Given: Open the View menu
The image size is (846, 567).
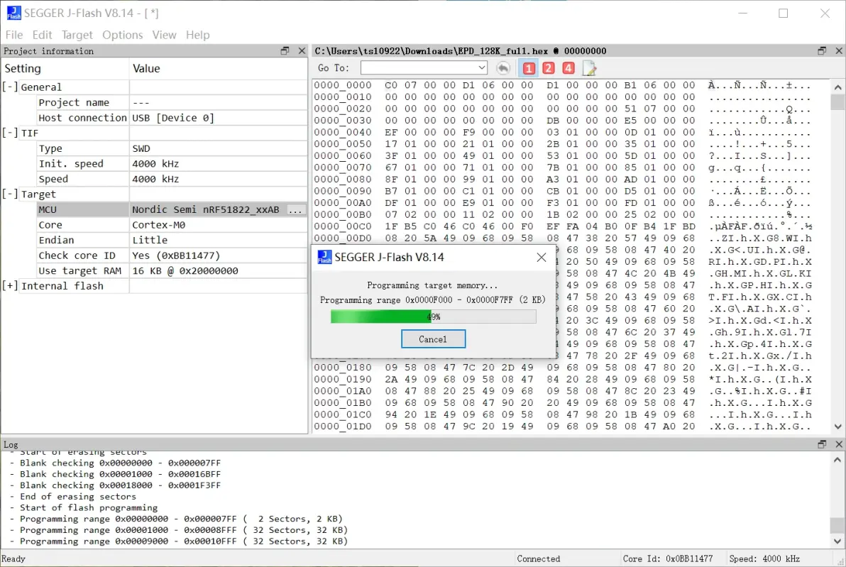Looking at the screenshot, I should [164, 35].
